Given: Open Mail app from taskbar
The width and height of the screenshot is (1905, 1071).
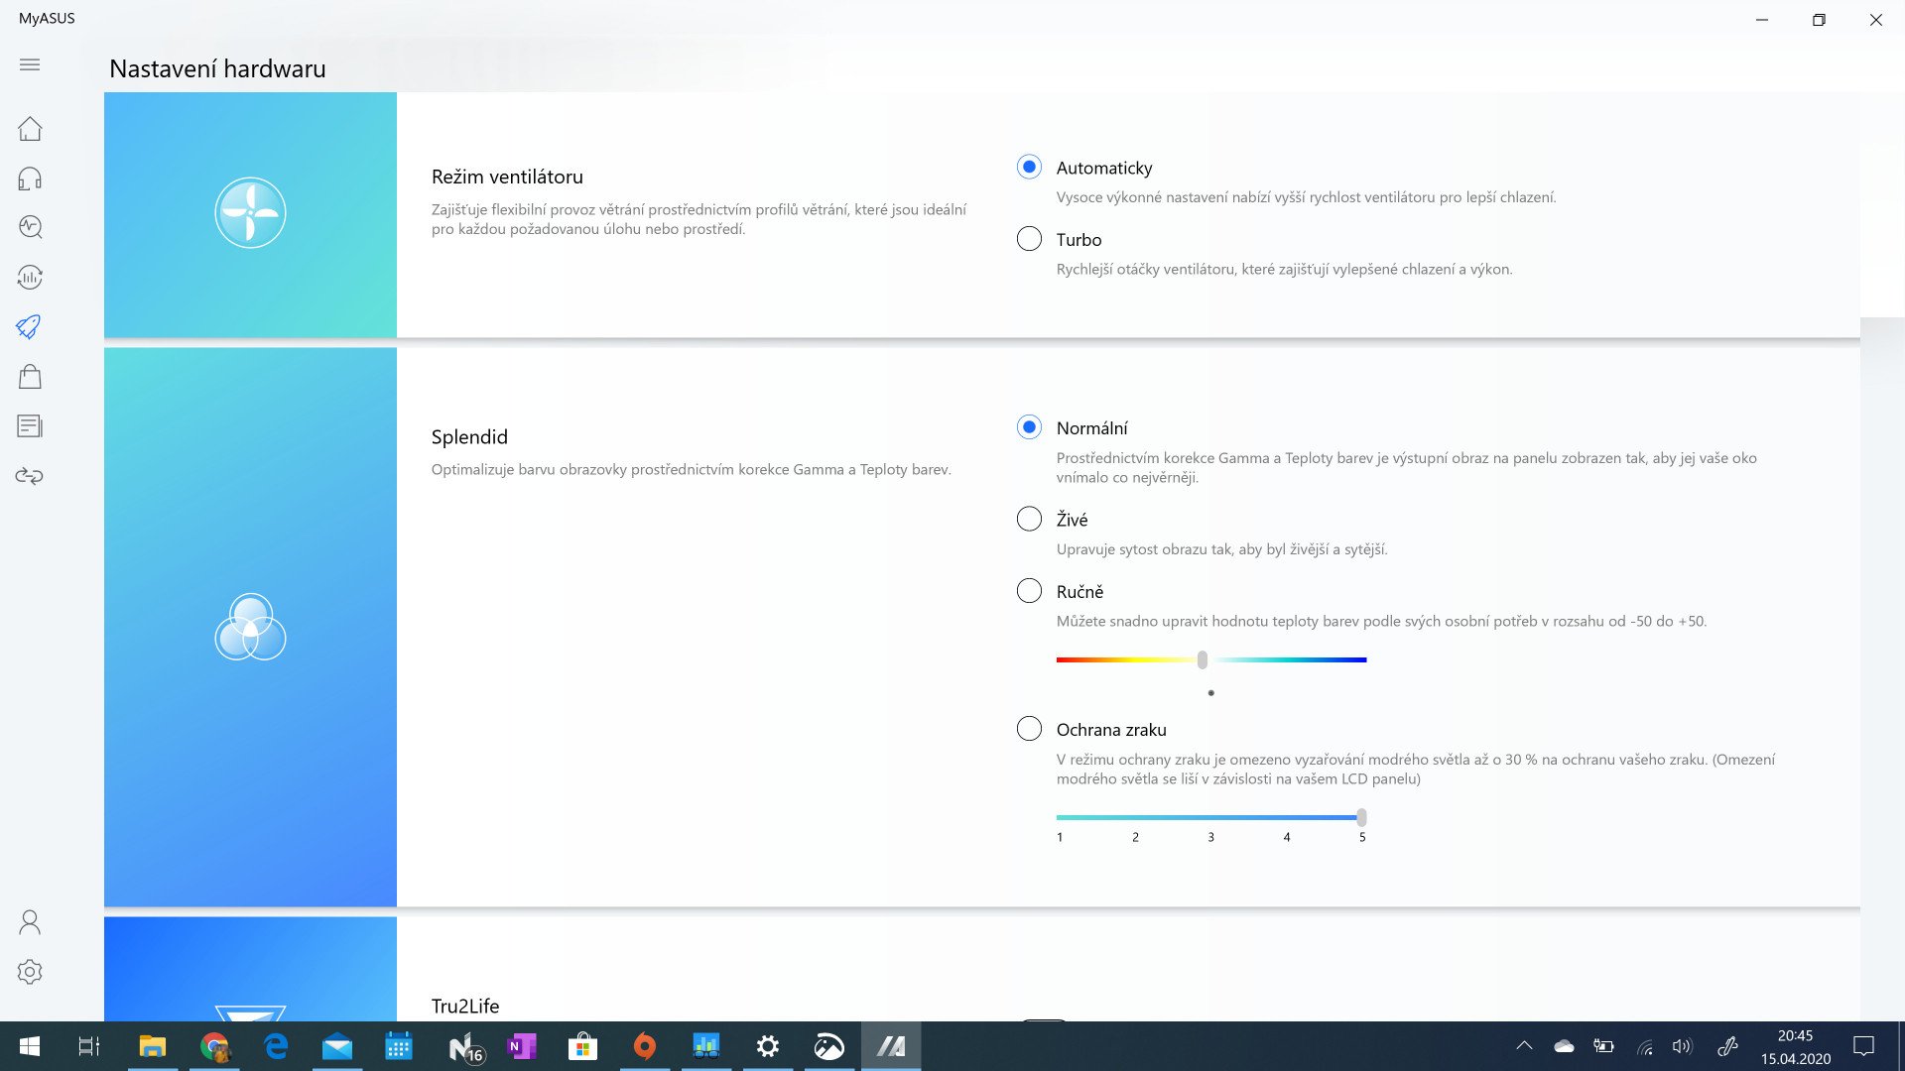Looking at the screenshot, I should pyautogui.click(x=337, y=1046).
